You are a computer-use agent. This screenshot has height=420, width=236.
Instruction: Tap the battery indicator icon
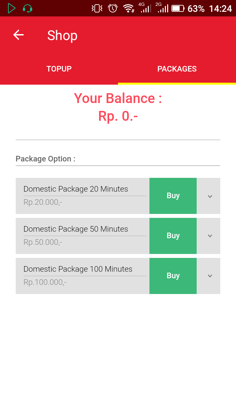coord(178,8)
